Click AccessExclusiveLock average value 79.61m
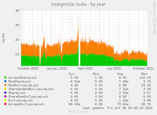This screenshot has height=115, width=157. click(x=123, y=104)
